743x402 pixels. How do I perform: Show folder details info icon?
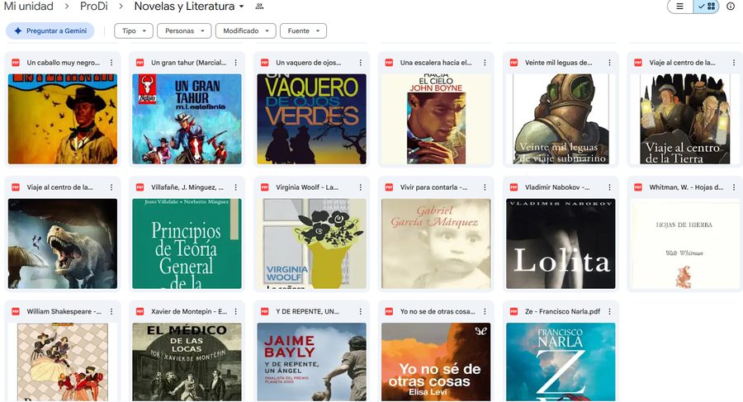[x=731, y=6]
